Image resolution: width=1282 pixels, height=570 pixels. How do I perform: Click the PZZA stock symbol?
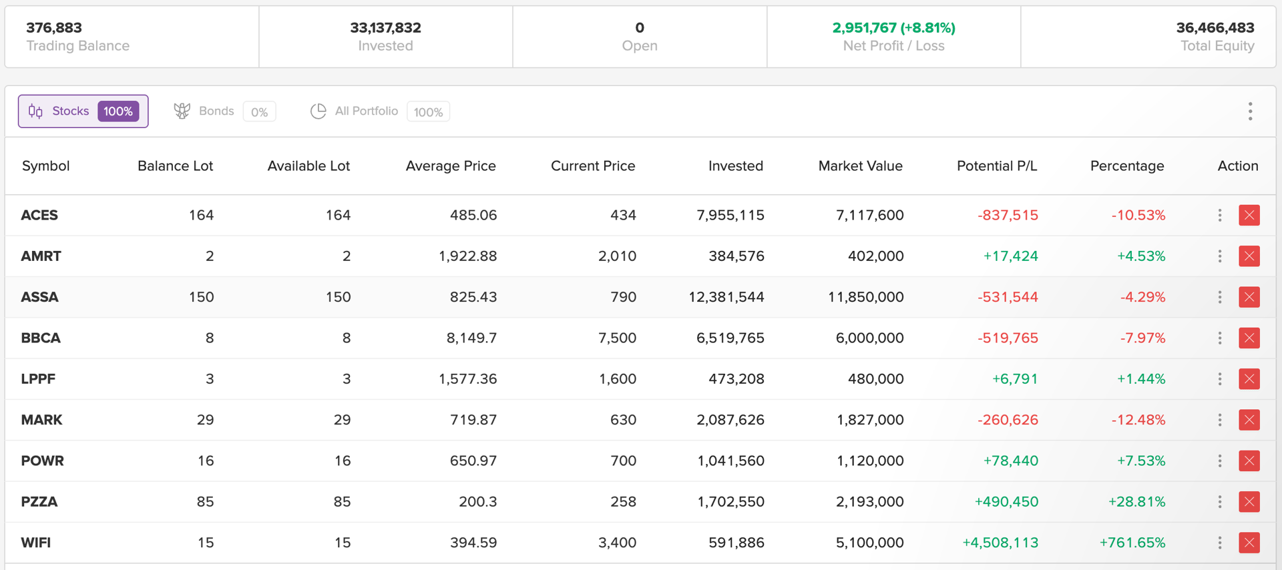(x=39, y=502)
